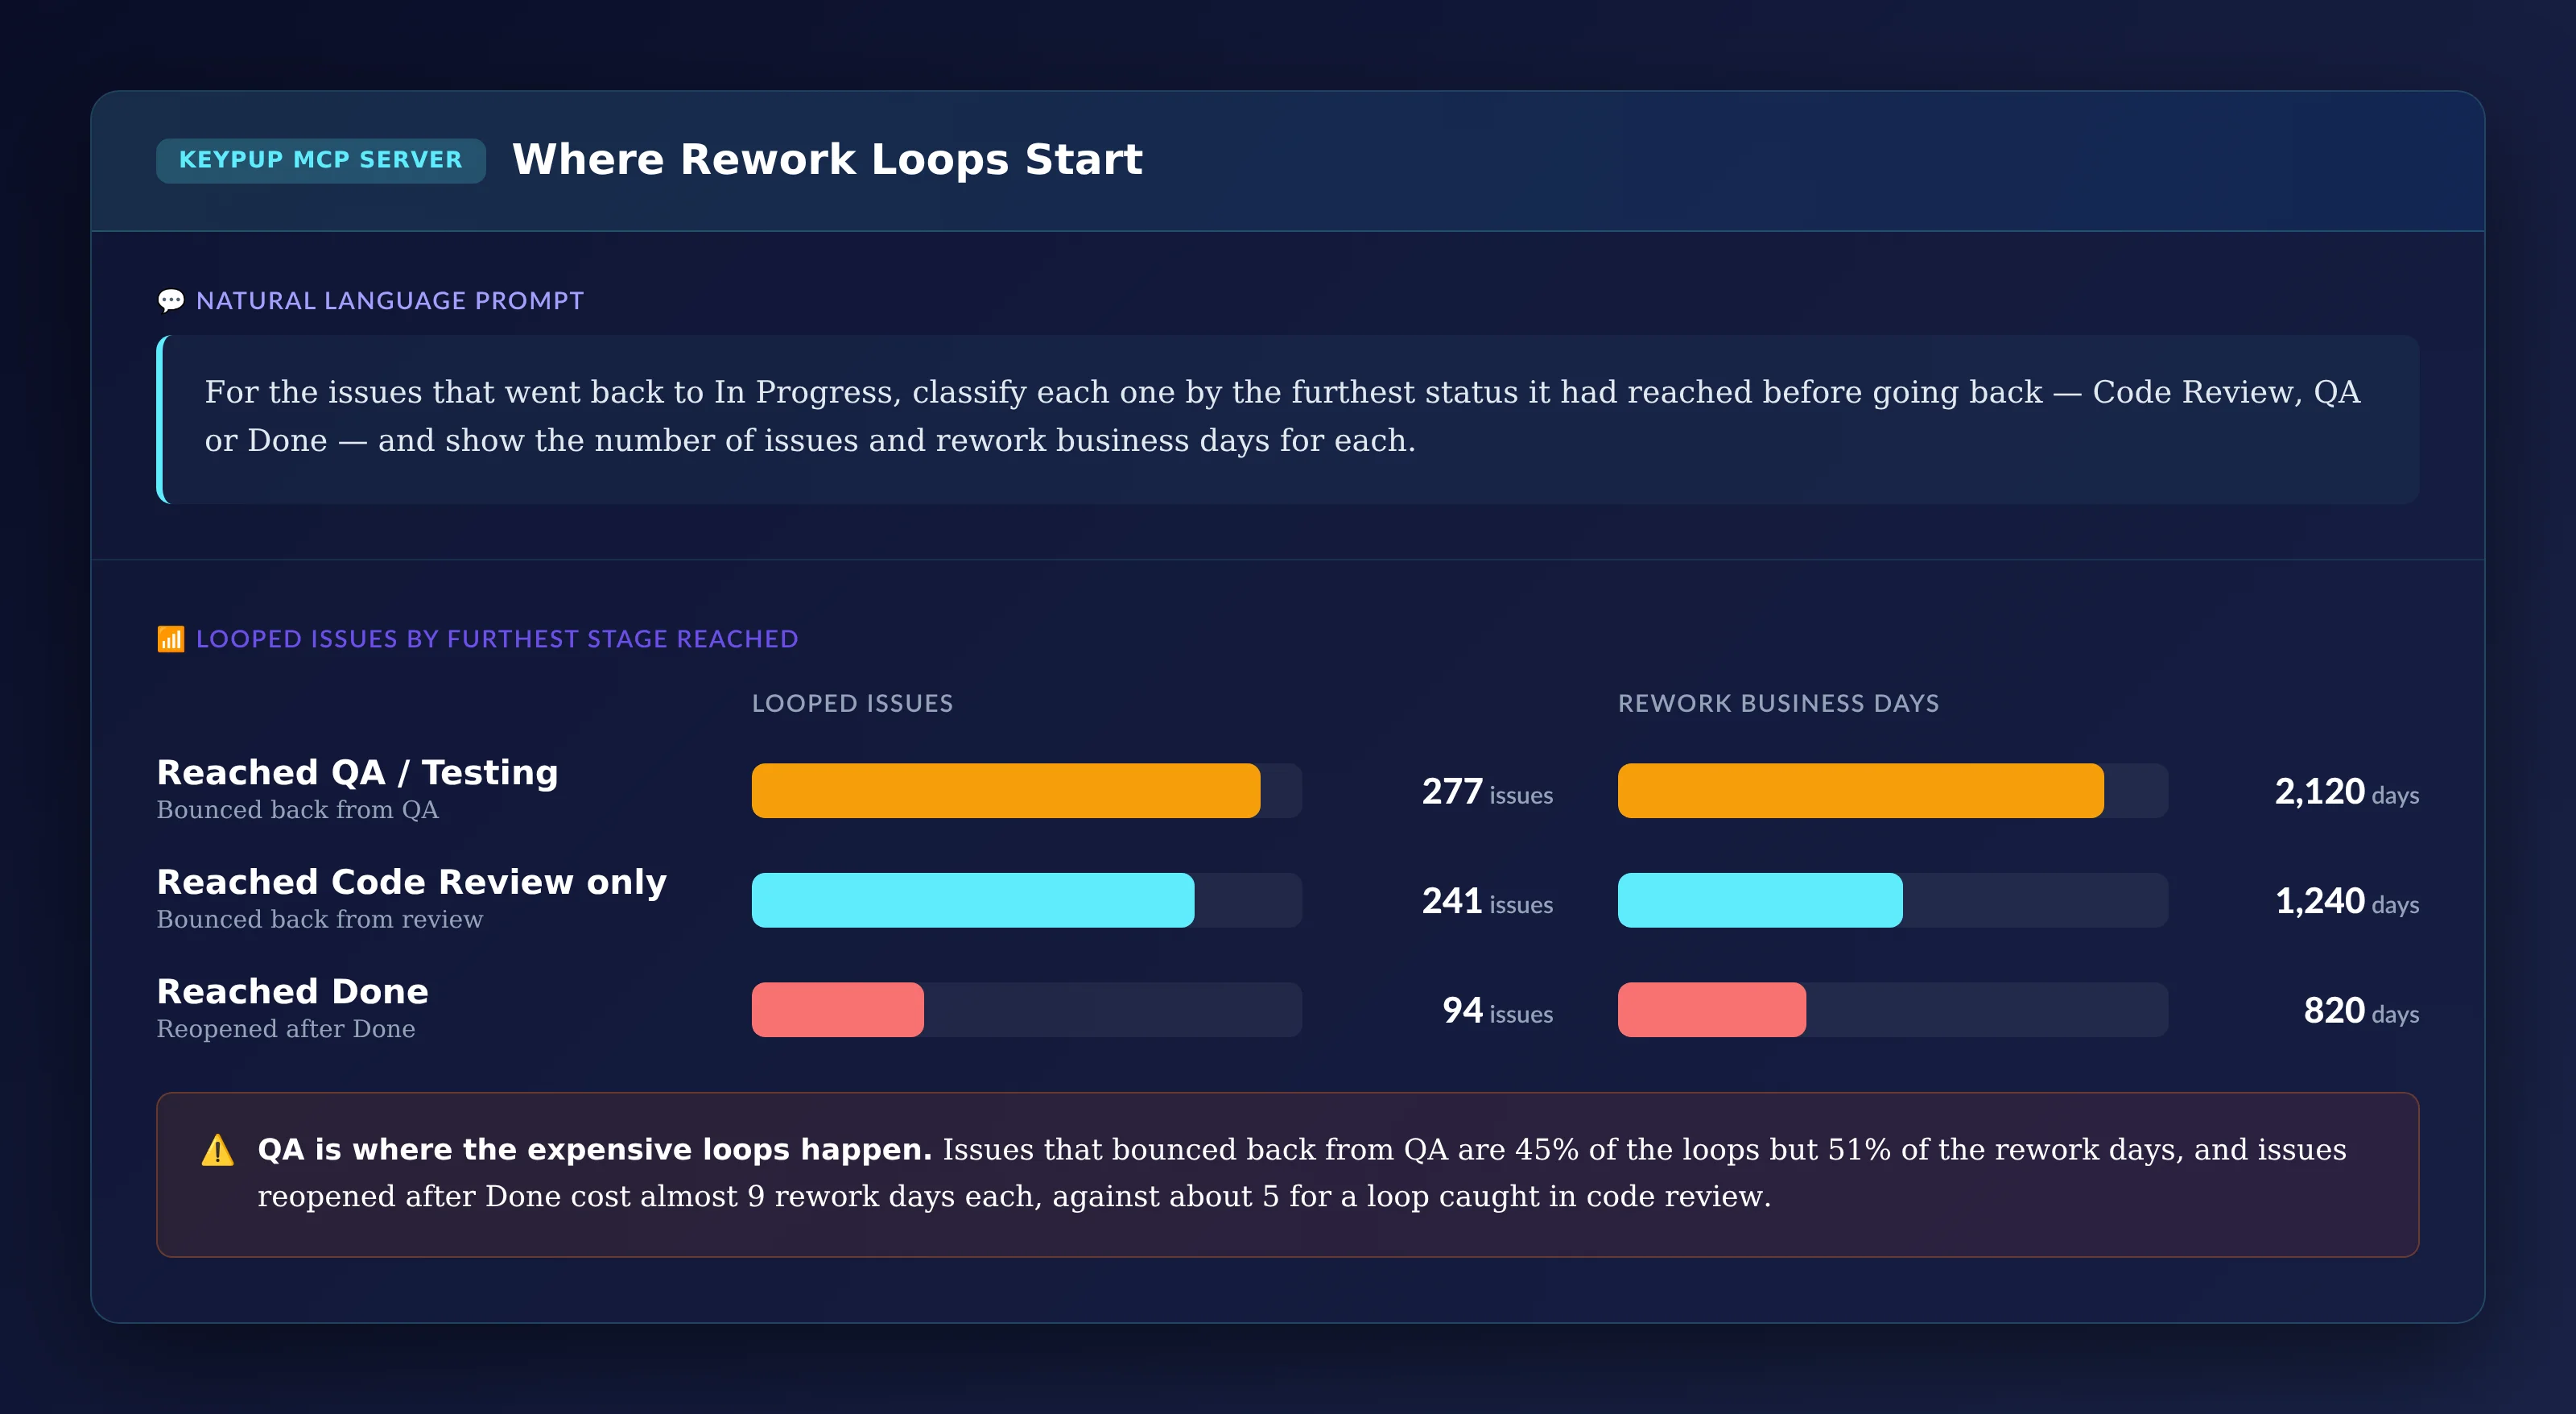Click the 241 issues value

1487,902
